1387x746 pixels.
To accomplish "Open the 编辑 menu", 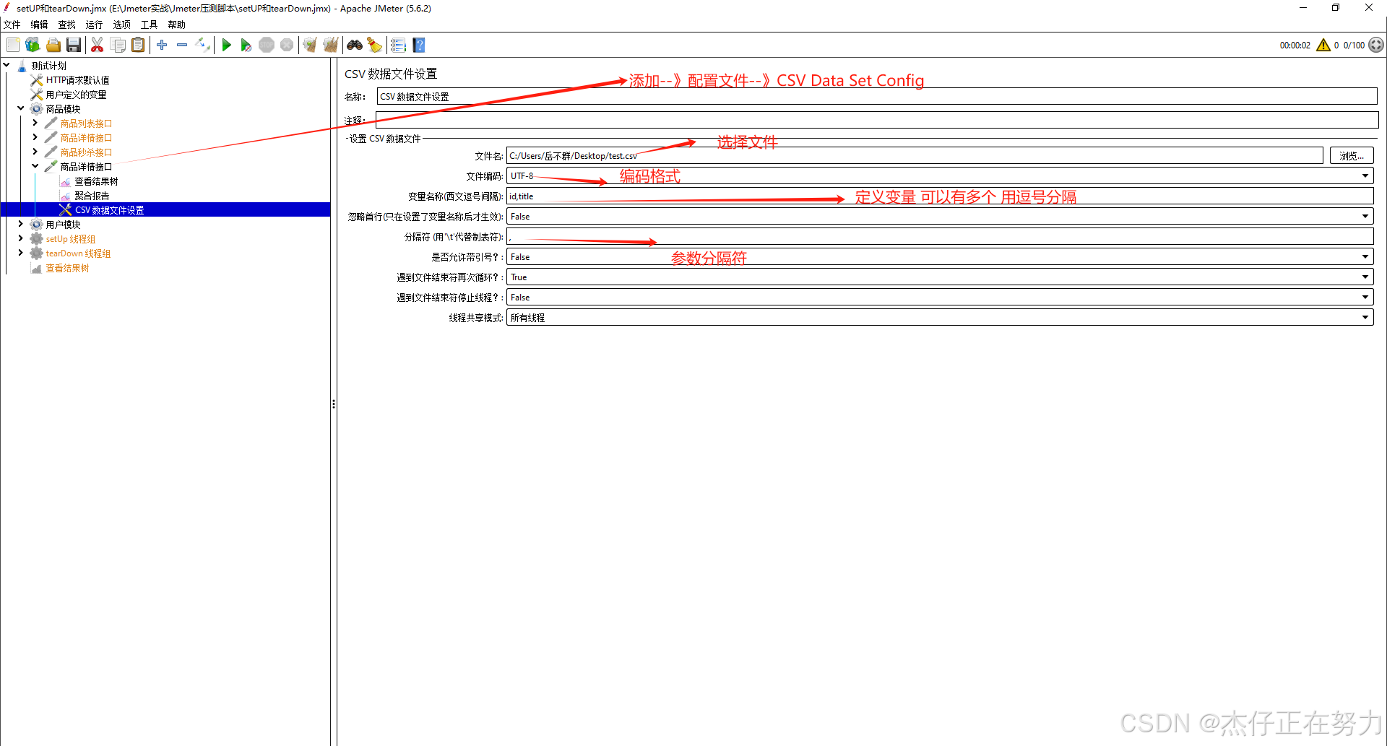I will point(40,25).
